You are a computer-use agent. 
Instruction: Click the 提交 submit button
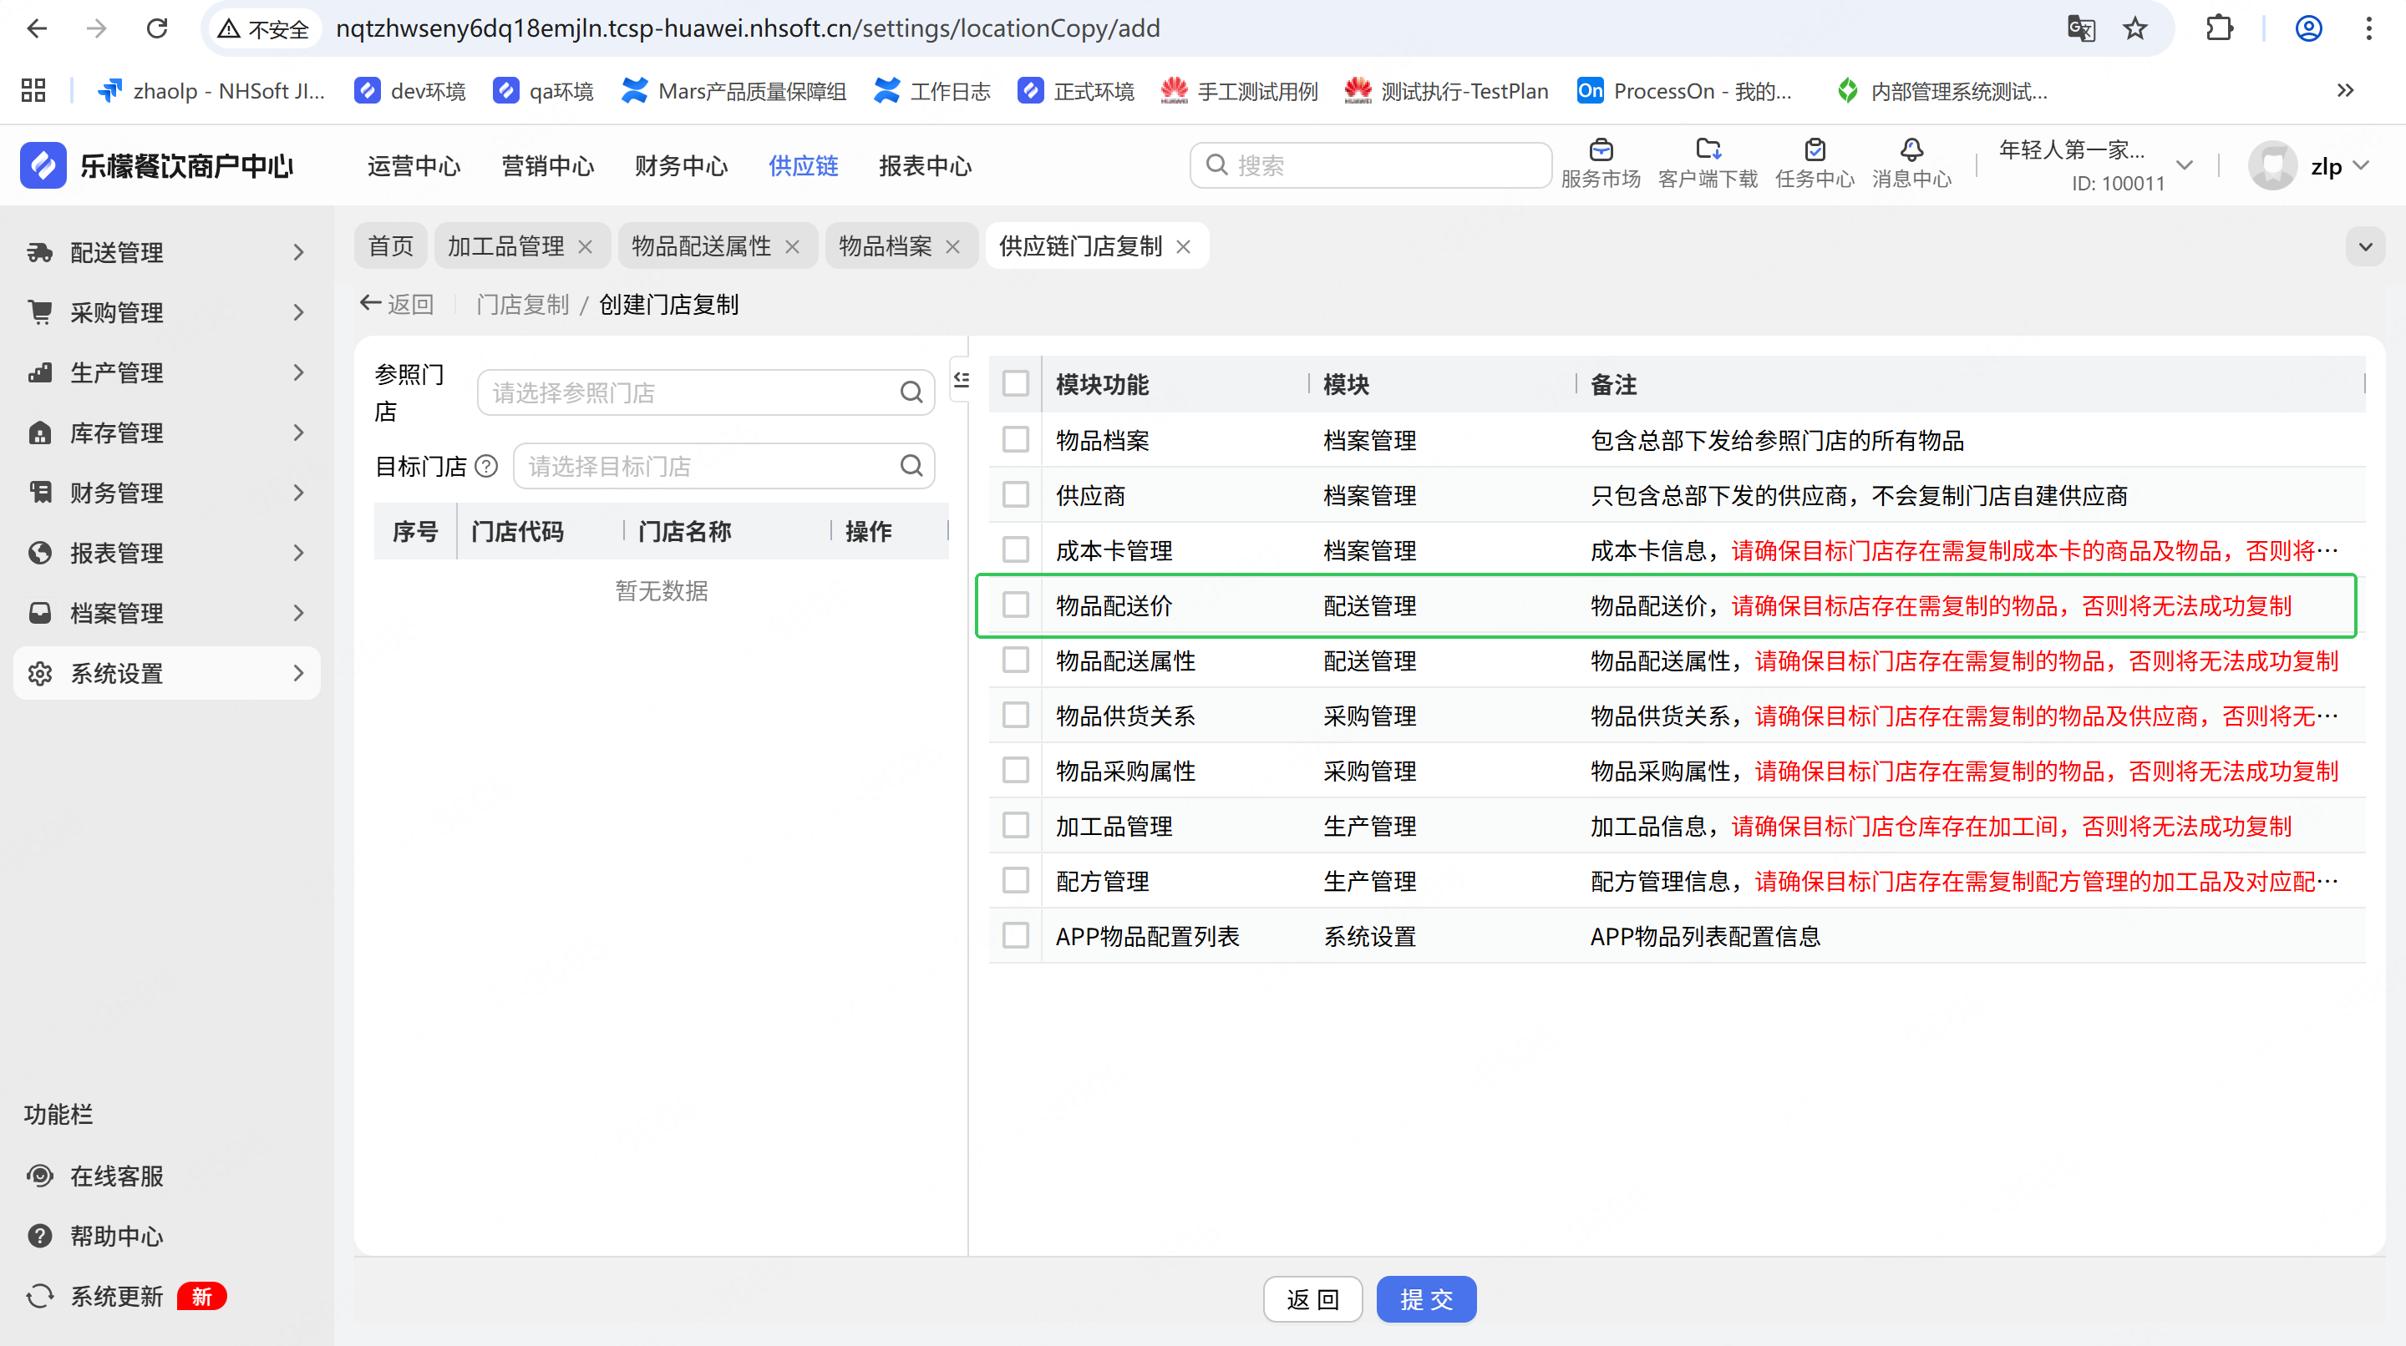pos(1425,1298)
